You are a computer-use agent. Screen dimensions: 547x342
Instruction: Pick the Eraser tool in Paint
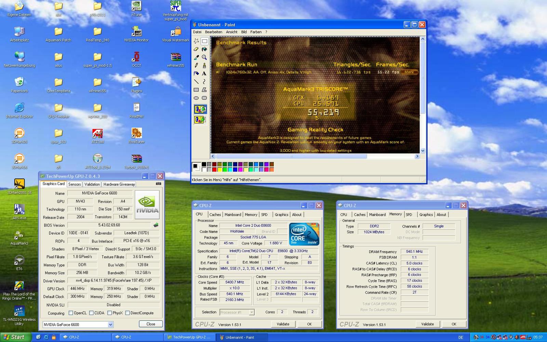pos(196,49)
